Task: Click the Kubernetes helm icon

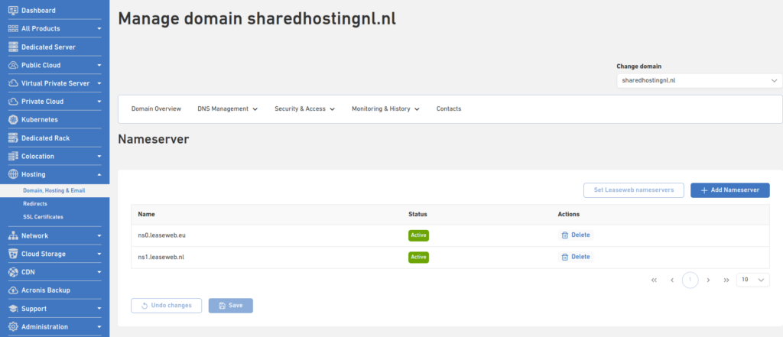Action: tap(13, 119)
